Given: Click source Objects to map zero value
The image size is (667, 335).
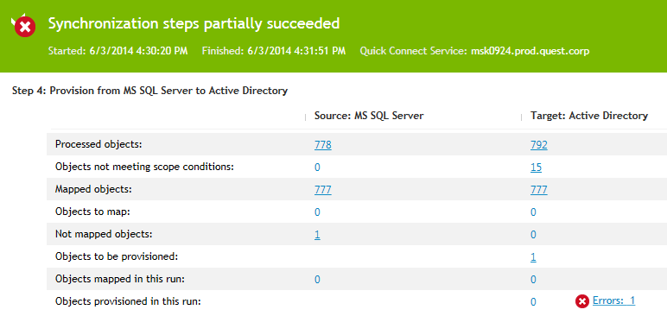Looking at the screenshot, I should pyautogui.click(x=317, y=212).
